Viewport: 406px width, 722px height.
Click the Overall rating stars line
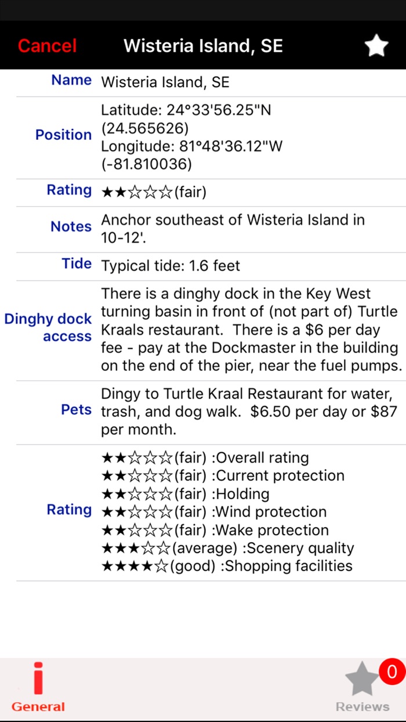(205, 457)
